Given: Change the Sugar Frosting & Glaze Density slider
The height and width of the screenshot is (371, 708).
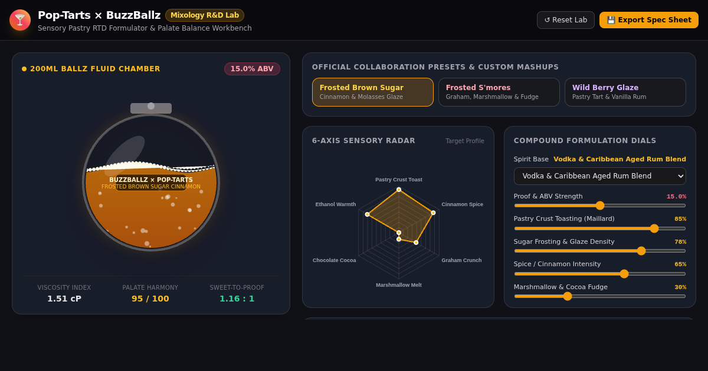Looking at the screenshot, I should tap(600, 251).
